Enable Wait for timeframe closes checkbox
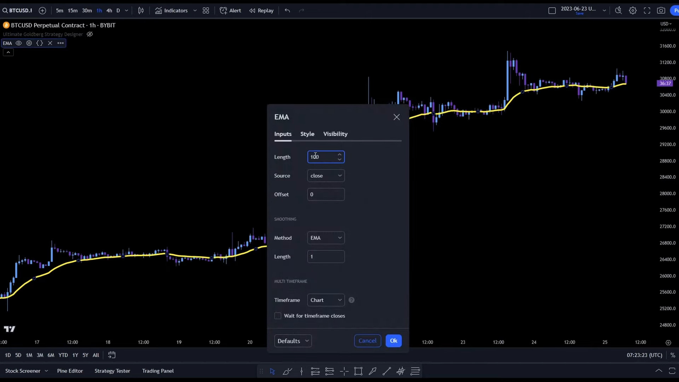 pyautogui.click(x=278, y=316)
